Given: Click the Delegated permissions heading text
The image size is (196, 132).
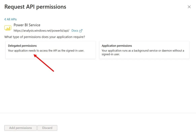Looking at the screenshot, I should pos(22,46).
